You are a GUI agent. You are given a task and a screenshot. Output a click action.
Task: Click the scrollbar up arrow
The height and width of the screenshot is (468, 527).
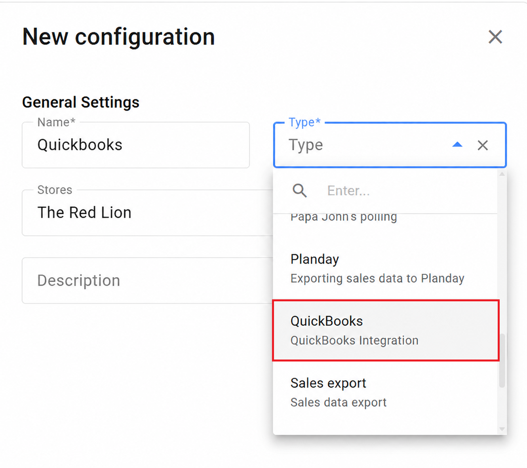[x=502, y=174]
